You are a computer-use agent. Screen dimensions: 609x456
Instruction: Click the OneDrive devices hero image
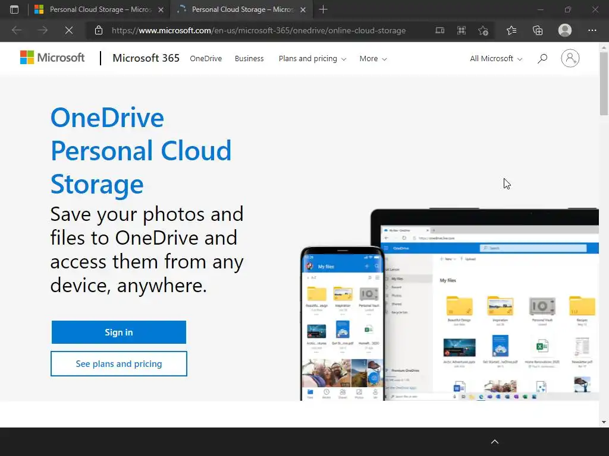[450, 305]
